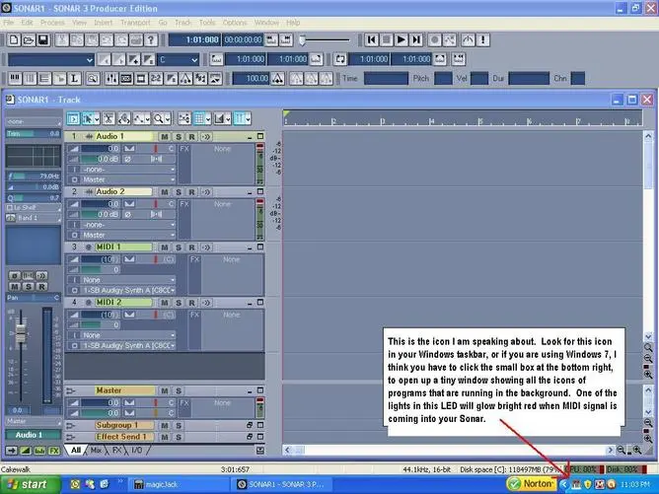
Task: Open the Select tool options arrow
Action: click(x=97, y=119)
